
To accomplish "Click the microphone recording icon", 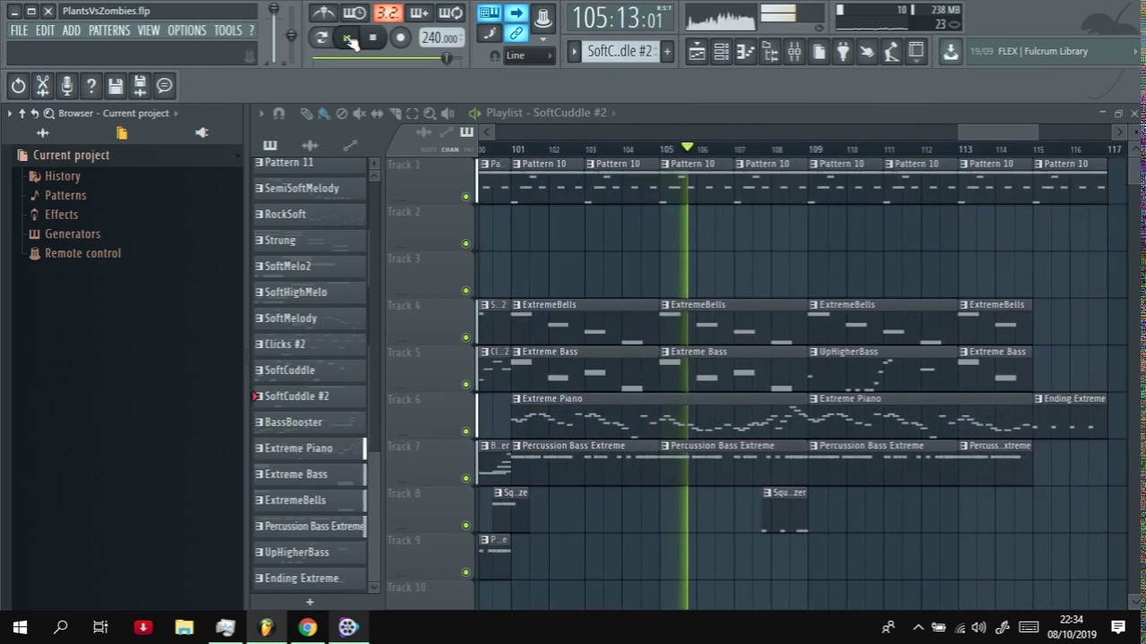I will coord(66,86).
